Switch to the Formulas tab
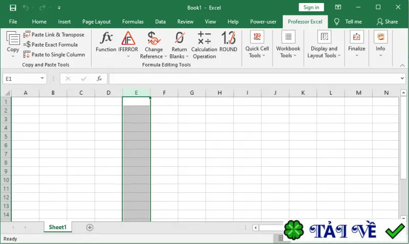Screen dimensions: 409x244 133,21
